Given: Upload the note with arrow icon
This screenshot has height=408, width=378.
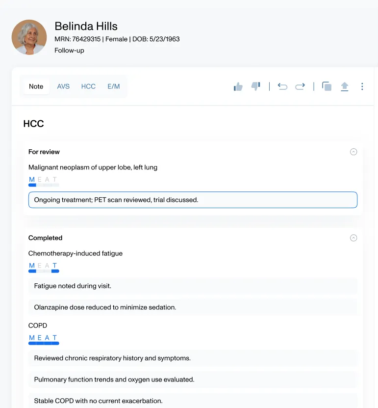Looking at the screenshot, I should [x=345, y=86].
